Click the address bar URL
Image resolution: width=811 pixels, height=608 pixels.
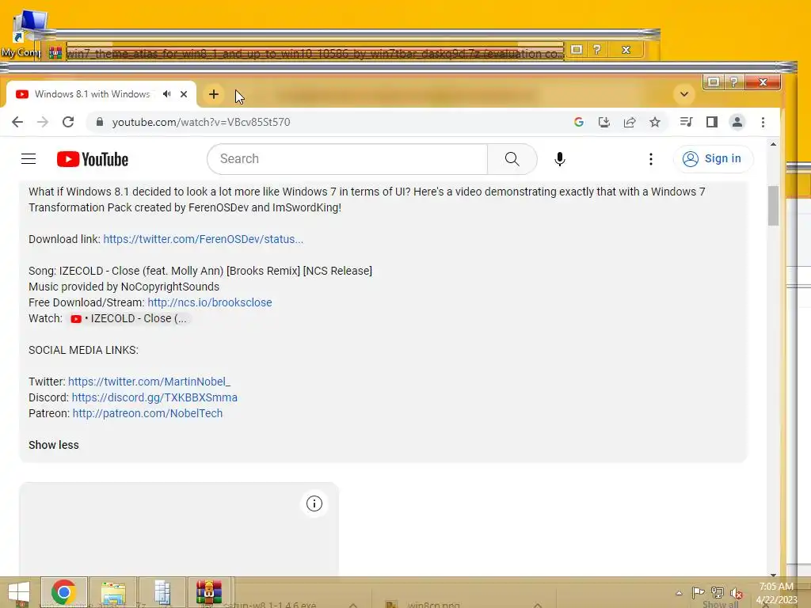coord(201,122)
